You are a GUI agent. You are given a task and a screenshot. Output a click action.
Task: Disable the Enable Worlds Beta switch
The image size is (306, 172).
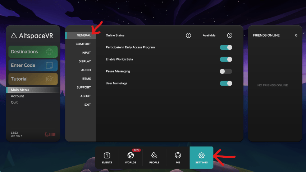(x=226, y=59)
